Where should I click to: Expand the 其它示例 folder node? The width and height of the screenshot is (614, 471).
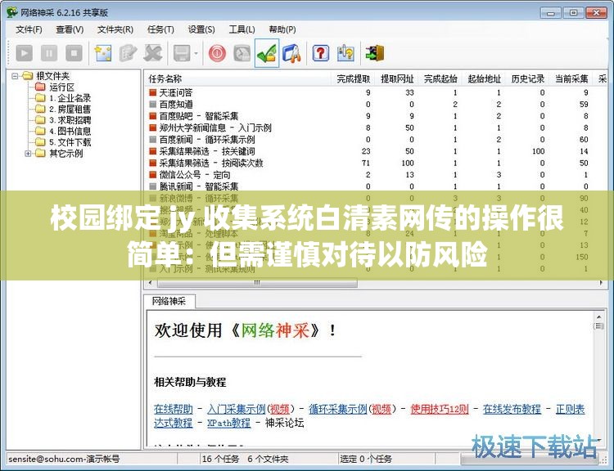click(28, 154)
